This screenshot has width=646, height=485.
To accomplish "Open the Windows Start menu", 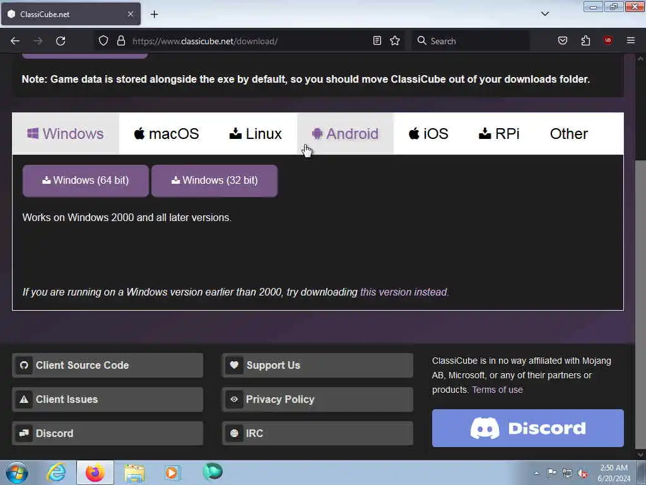I will [17, 472].
